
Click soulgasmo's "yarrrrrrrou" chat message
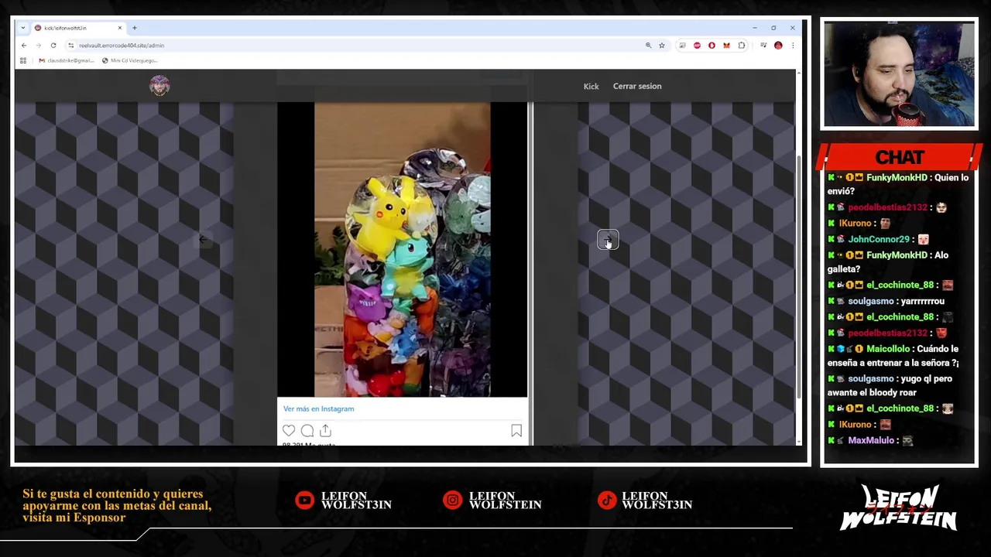coord(886,301)
